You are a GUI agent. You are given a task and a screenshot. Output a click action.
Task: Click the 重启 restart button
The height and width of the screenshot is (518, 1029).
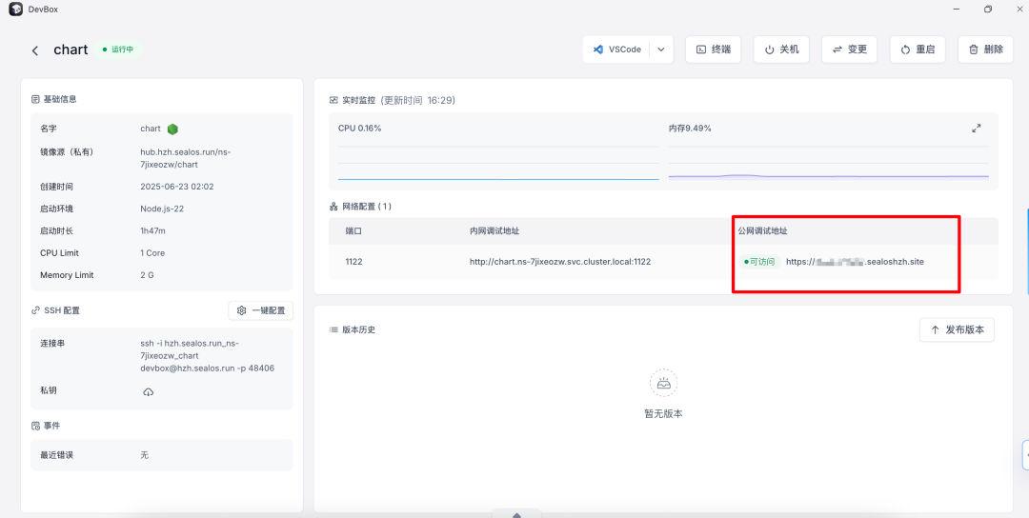[918, 50]
